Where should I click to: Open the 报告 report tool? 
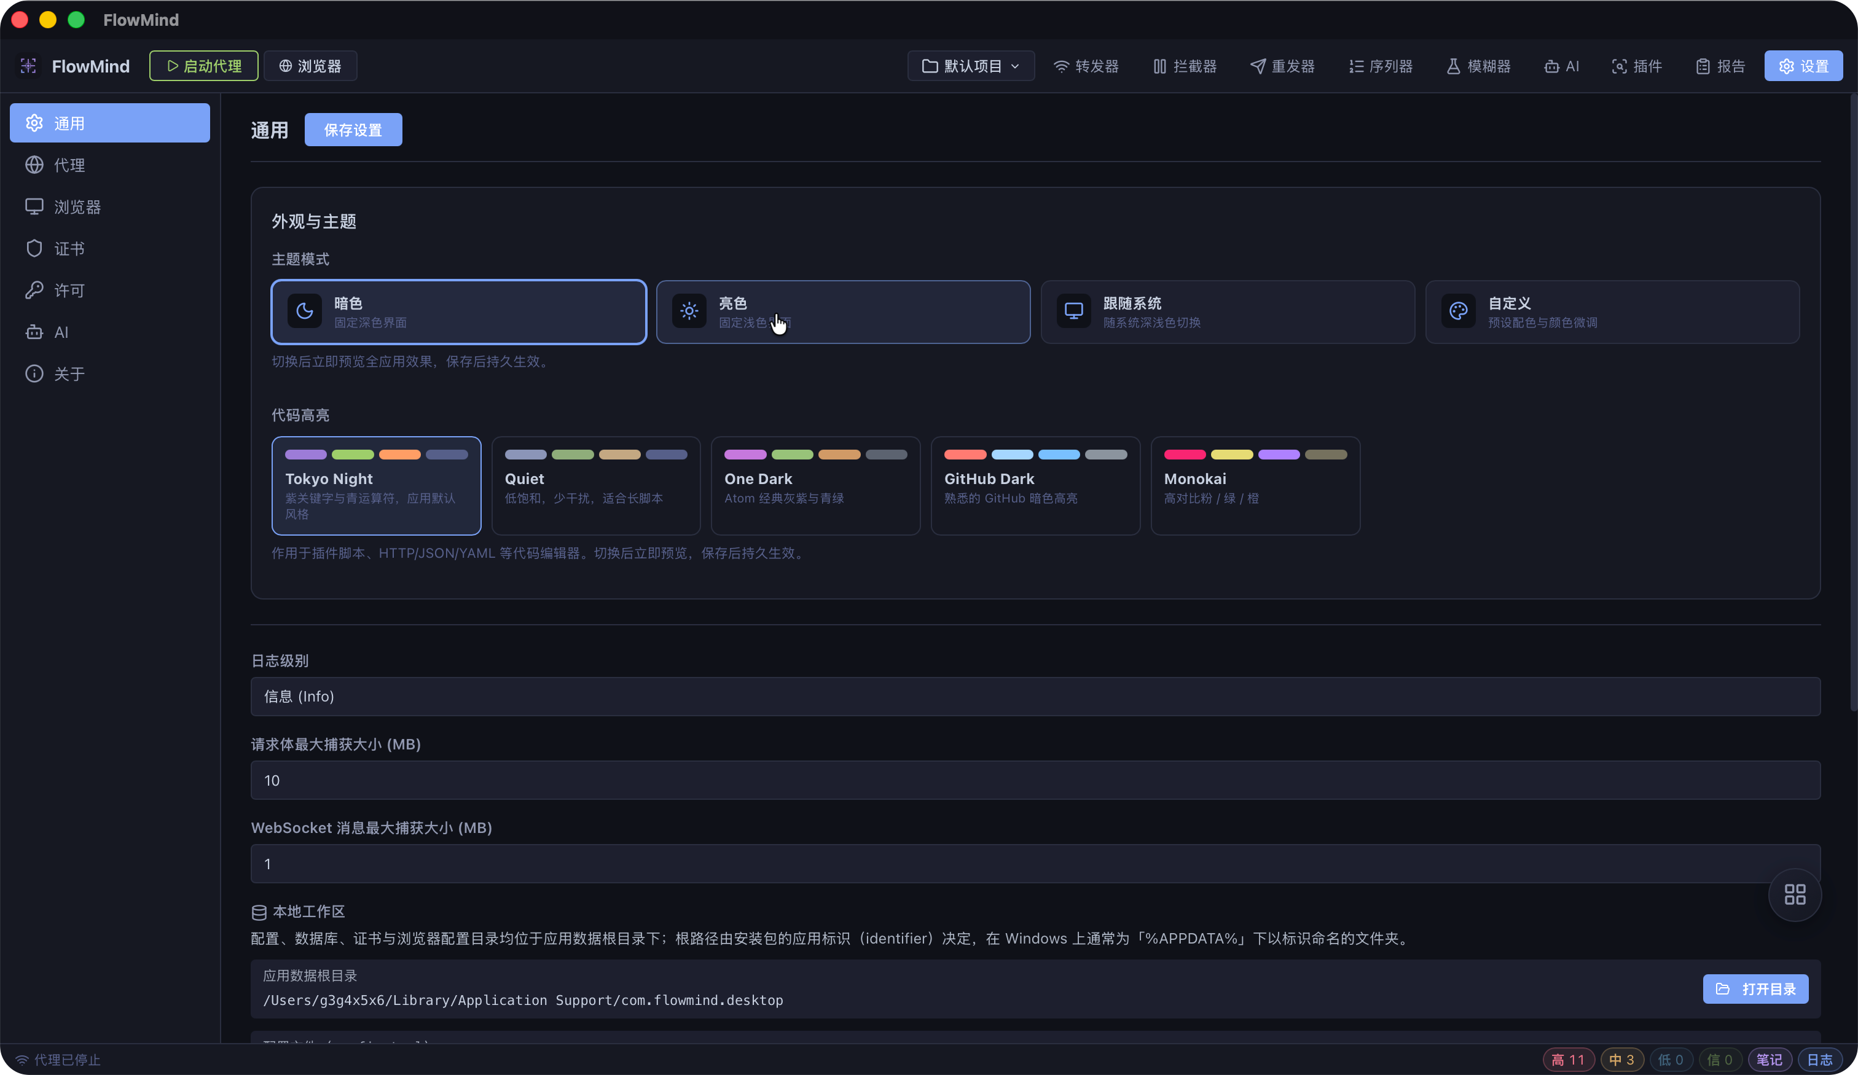[1720, 66]
